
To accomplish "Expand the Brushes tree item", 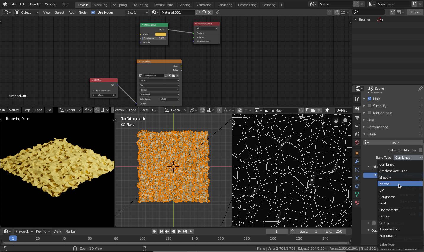I will point(355,19).
